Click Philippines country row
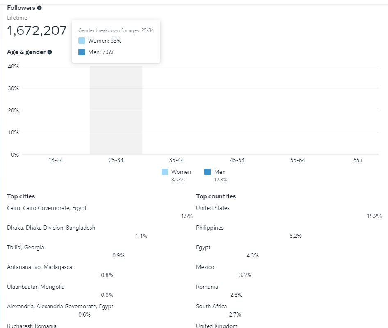Image resolution: width=388 pixels, height=328 pixels. coord(289,232)
